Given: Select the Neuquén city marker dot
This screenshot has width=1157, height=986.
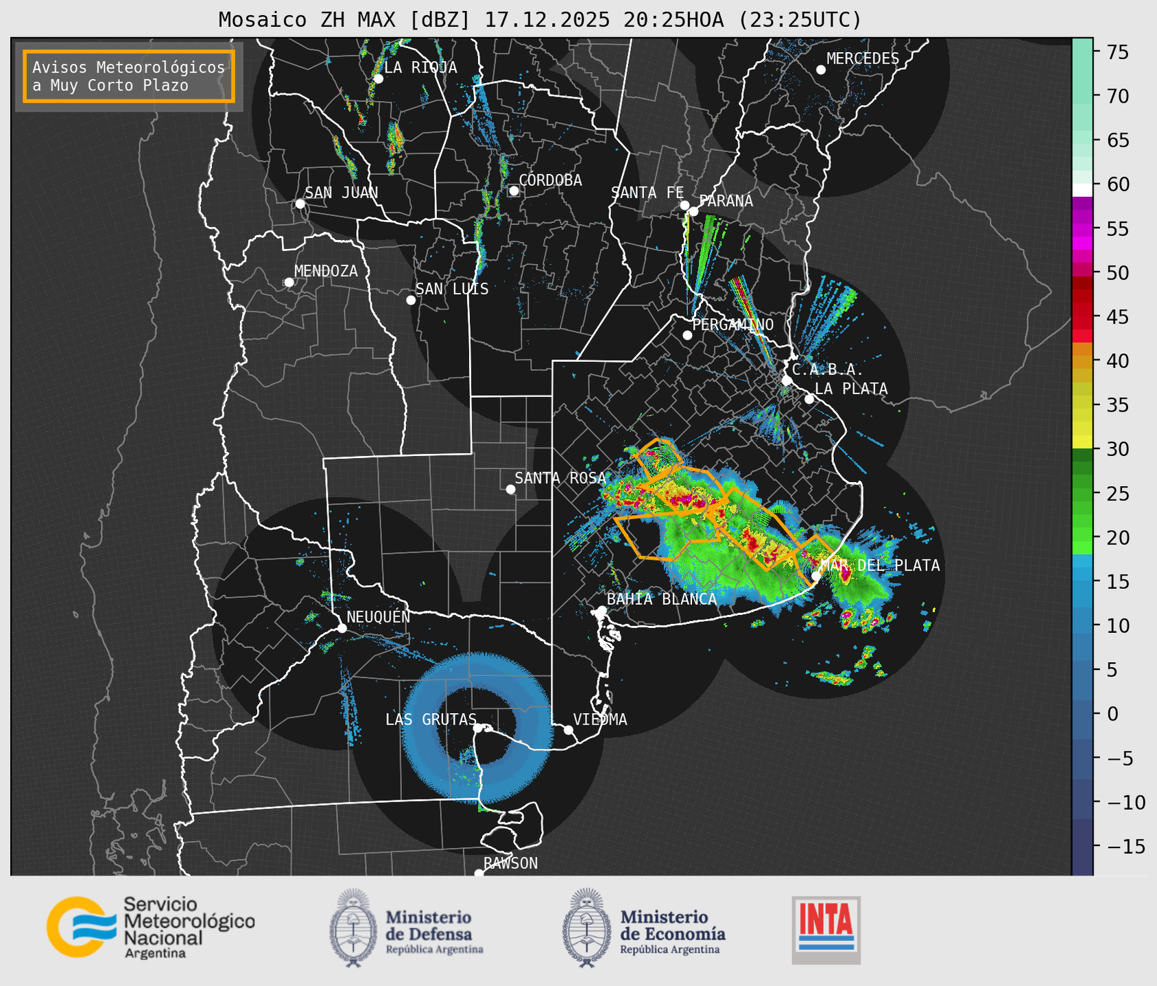Looking at the screenshot, I should coord(342,628).
